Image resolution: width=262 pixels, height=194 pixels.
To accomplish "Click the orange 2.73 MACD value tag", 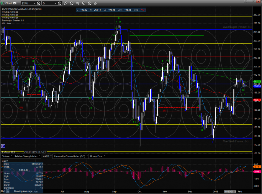I will 257,167.
